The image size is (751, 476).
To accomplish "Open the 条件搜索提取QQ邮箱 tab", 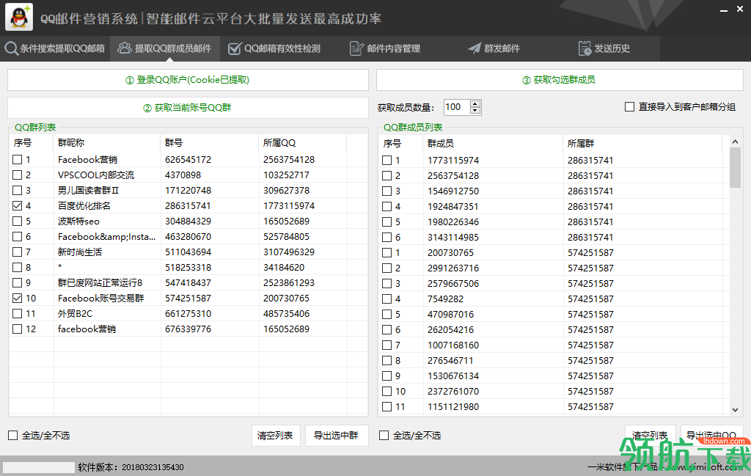I will (55, 48).
